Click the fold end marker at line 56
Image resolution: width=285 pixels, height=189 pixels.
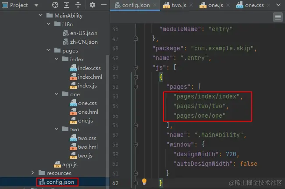click(135, 125)
